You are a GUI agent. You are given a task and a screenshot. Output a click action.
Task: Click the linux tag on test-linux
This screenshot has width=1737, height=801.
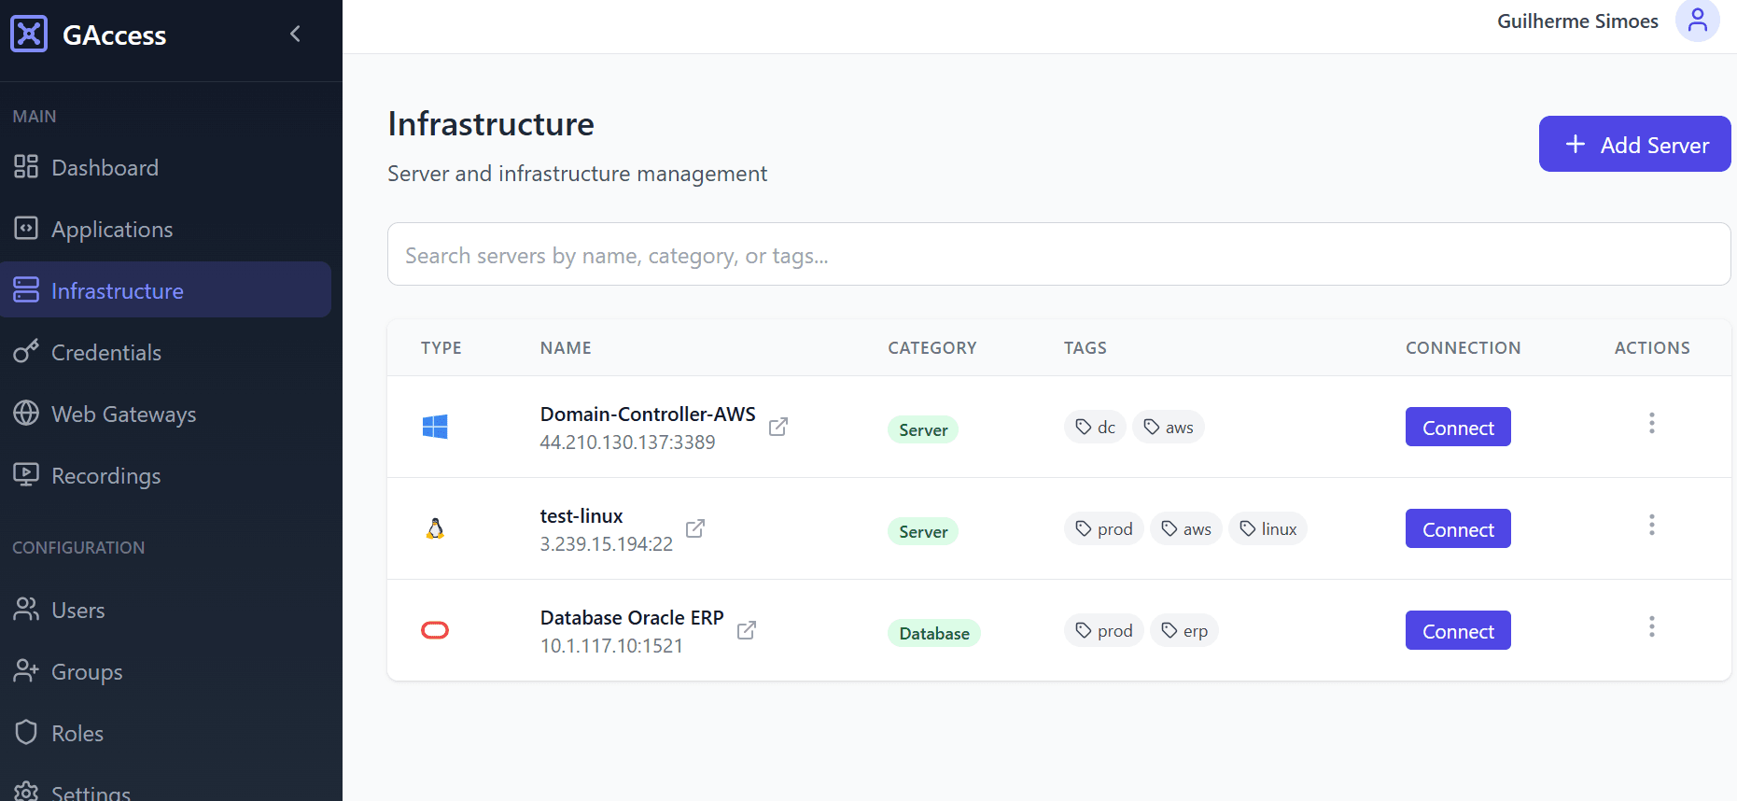pyautogui.click(x=1268, y=529)
